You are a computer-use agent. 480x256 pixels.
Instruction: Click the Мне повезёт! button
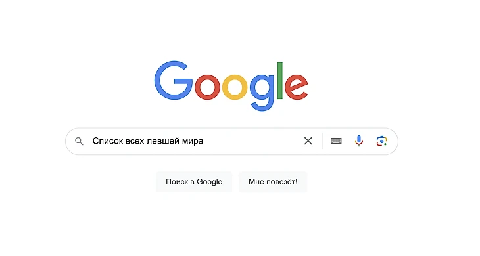coord(273,182)
